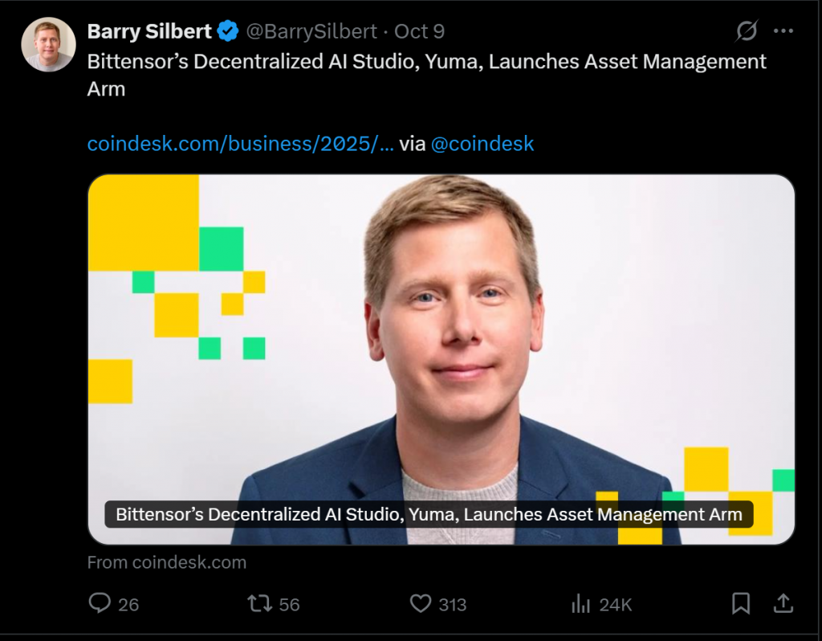The height and width of the screenshot is (641, 822).
Task: Click the Grok slashed-circle icon
Action: 747,31
